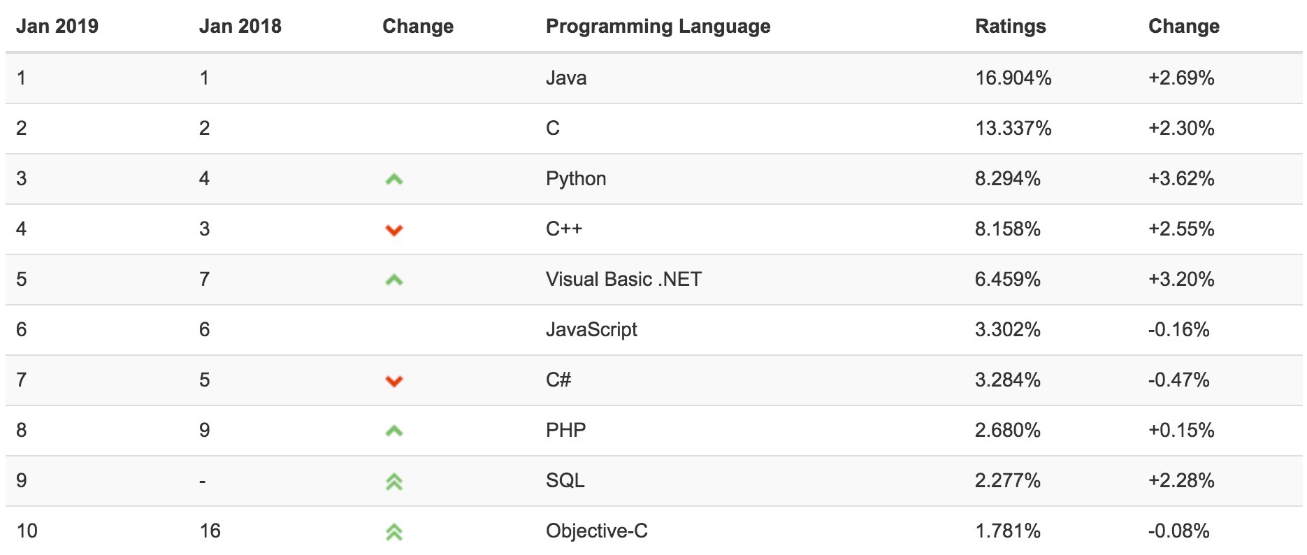Screen dimensions: 1307x555
Task: Click the red down arrow beside C++
Action: pyautogui.click(x=394, y=230)
